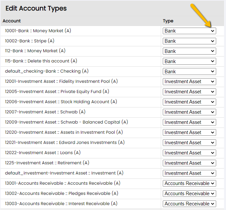The height and width of the screenshot is (210, 226).
Task: Select the 112-Bank :: Money Market row text
Action: point(35,51)
